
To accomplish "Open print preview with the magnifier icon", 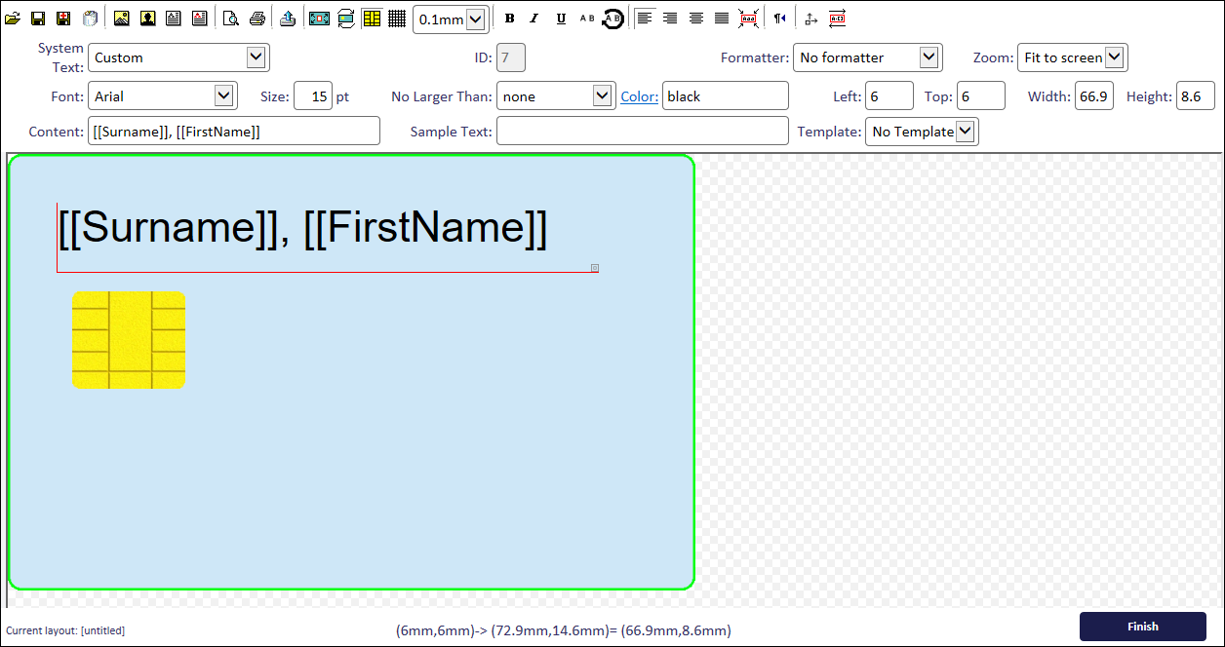I will (x=231, y=18).
